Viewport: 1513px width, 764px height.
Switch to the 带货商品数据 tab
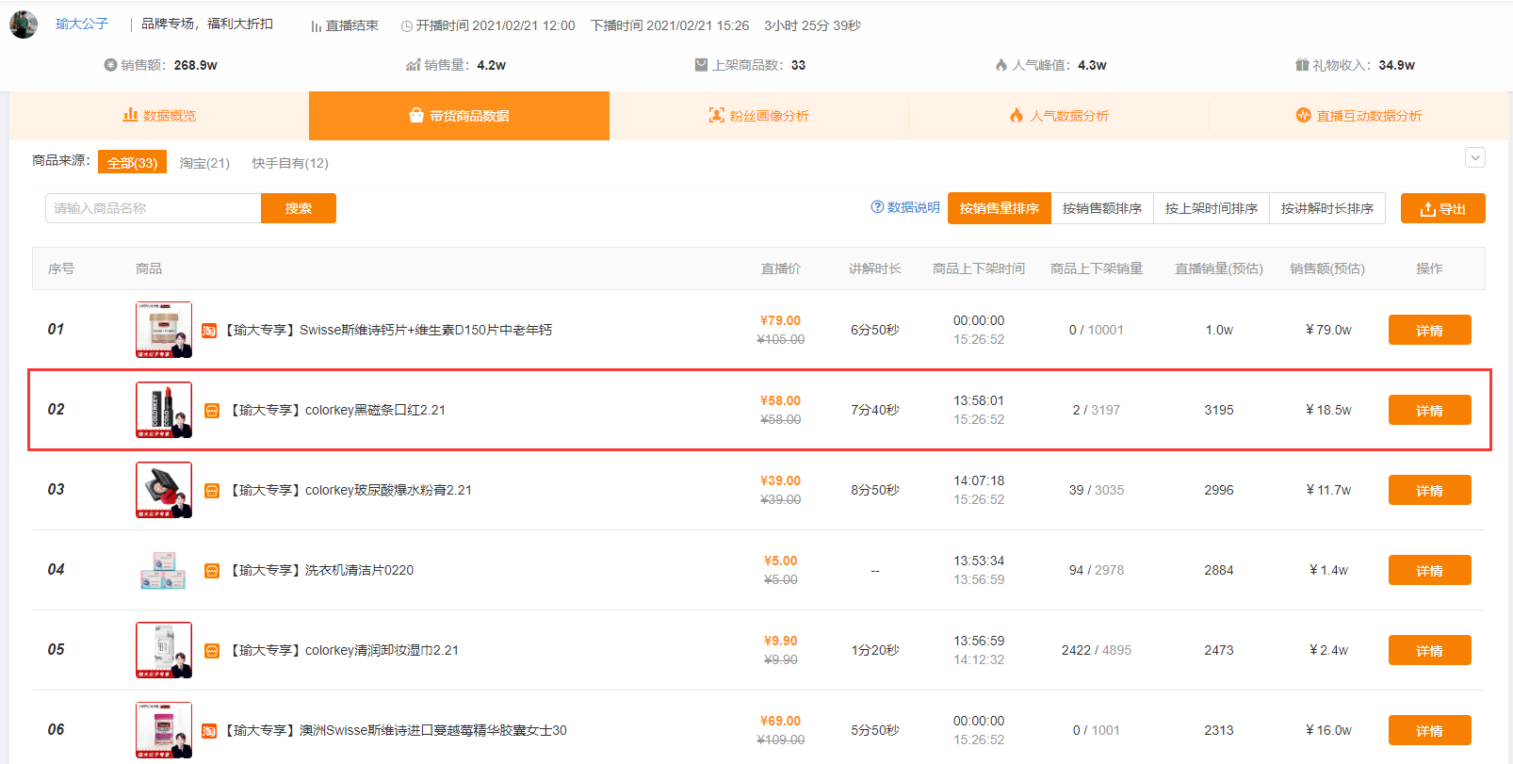coord(459,116)
